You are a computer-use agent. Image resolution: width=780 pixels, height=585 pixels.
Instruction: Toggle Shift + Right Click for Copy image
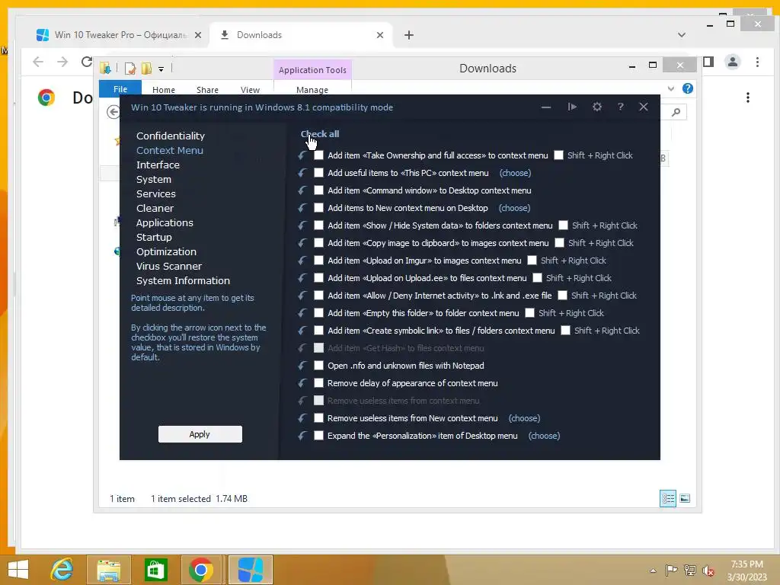coord(560,243)
